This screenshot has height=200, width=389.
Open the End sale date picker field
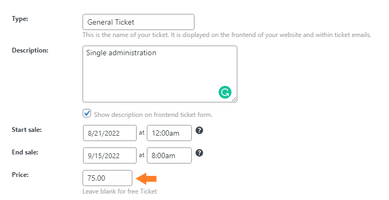(110, 155)
